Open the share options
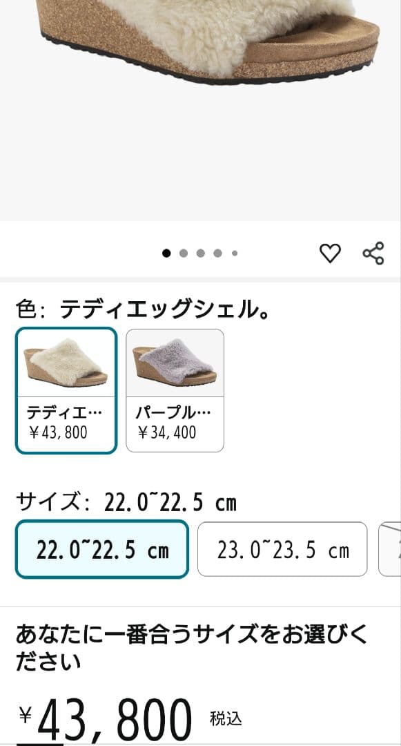Viewport: 401px width, 746px height. pyautogui.click(x=375, y=253)
